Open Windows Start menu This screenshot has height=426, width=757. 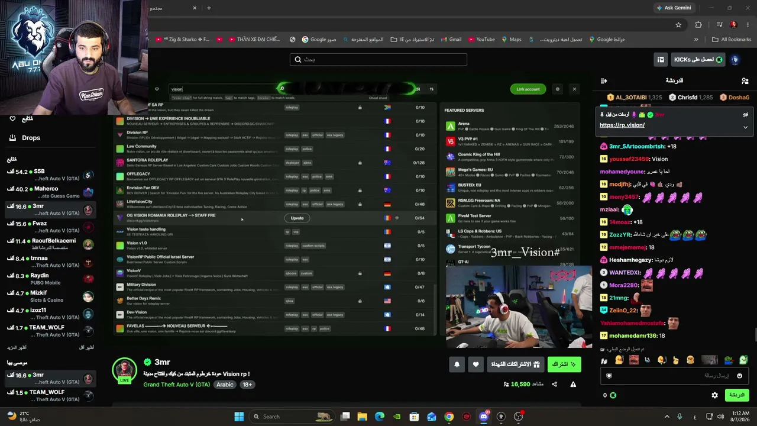click(x=239, y=417)
